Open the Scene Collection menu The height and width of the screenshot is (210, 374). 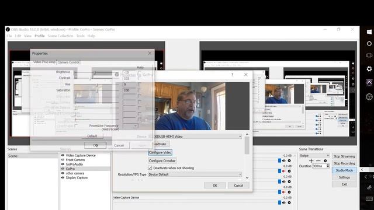tap(60, 36)
